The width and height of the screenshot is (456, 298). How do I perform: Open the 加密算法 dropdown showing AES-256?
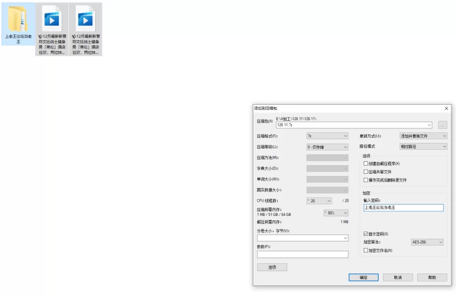pyautogui.click(x=427, y=242)
